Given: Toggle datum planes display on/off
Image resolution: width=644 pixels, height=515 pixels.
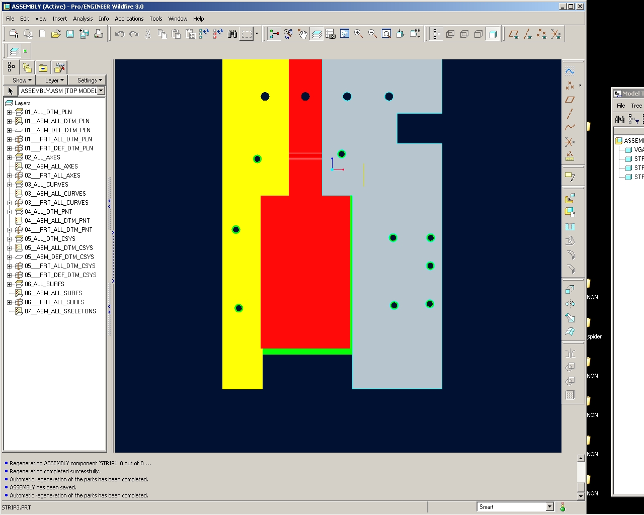Looking at the screenshot, I should 513,34.
